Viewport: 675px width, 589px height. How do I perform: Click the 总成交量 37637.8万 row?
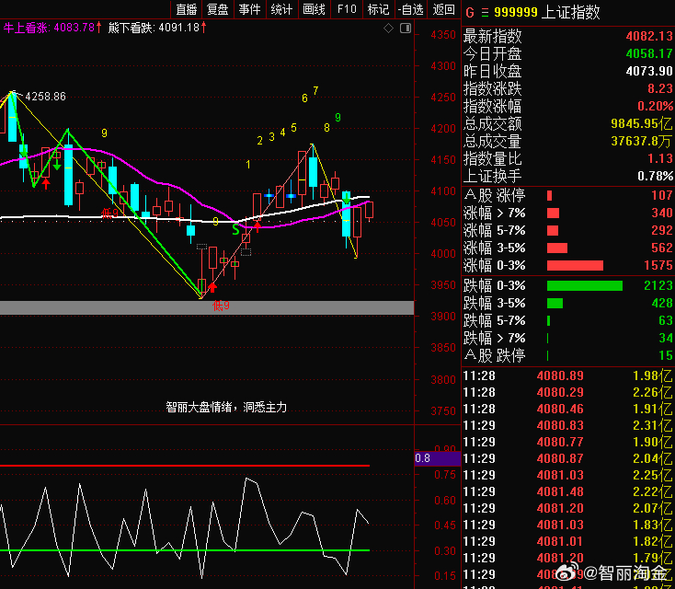coord(567,141)
